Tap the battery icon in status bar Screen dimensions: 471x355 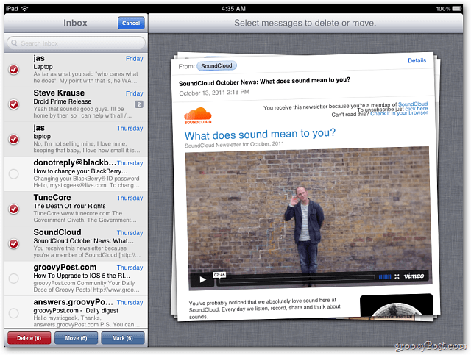(x=457, y=8)
